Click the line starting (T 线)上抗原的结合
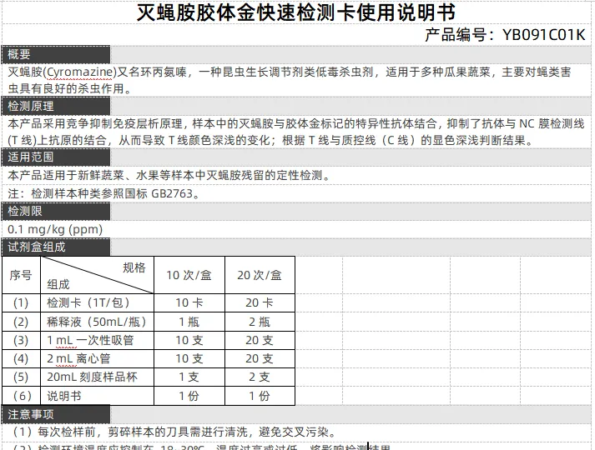The width and height of the screenshot is (595, 450). click(x=270, y=140)
